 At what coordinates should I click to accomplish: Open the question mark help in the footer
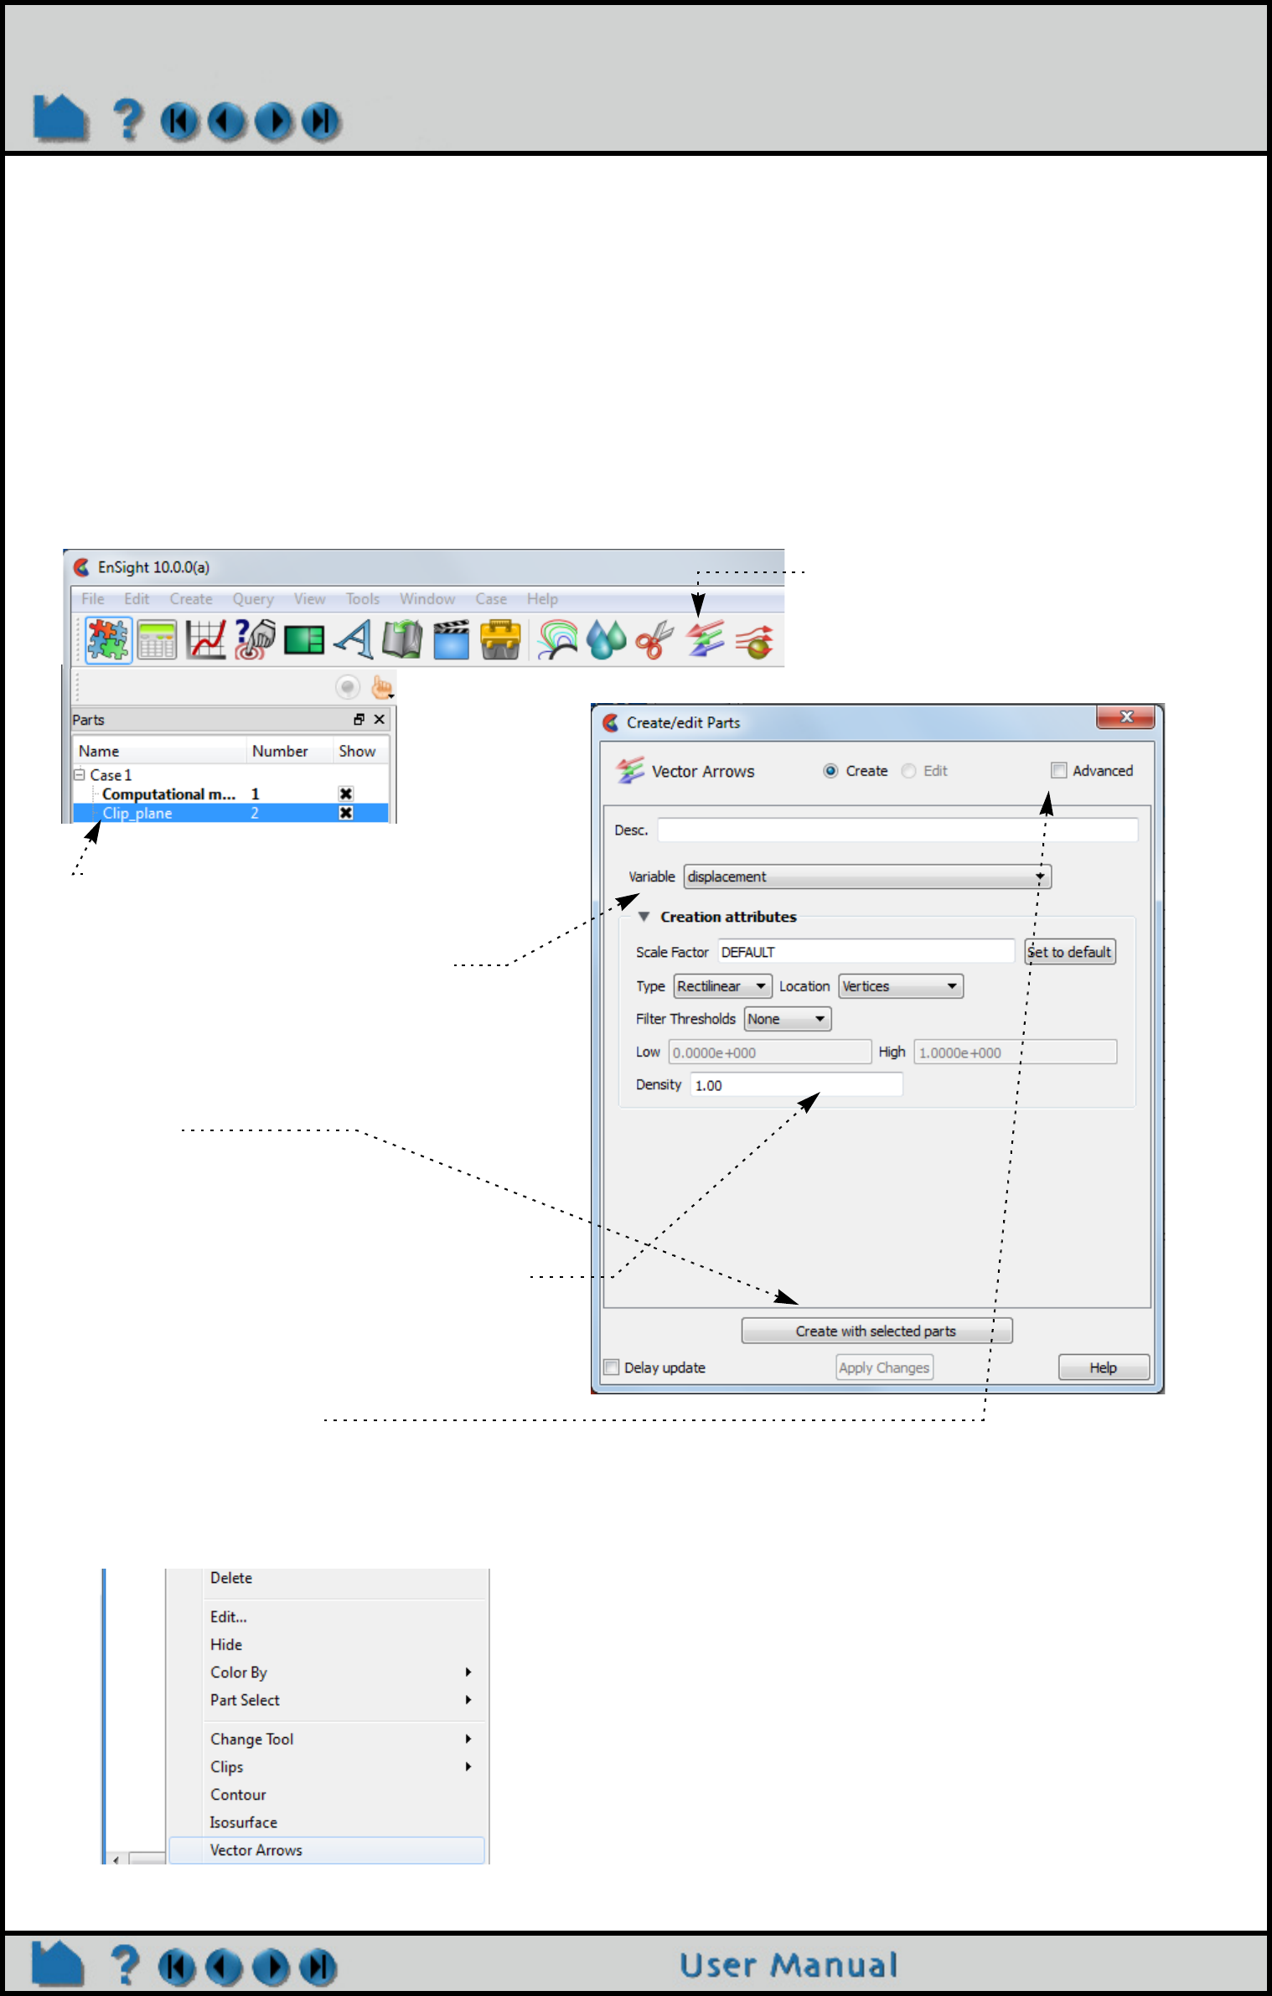125,1965
